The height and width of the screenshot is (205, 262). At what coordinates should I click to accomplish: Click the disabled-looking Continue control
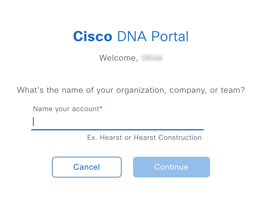pos(171,167)
